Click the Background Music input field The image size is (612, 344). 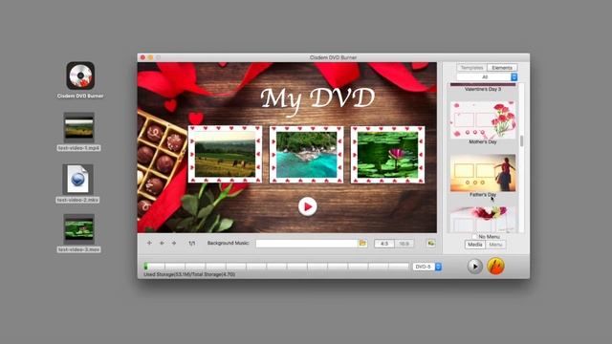point(306,244)
